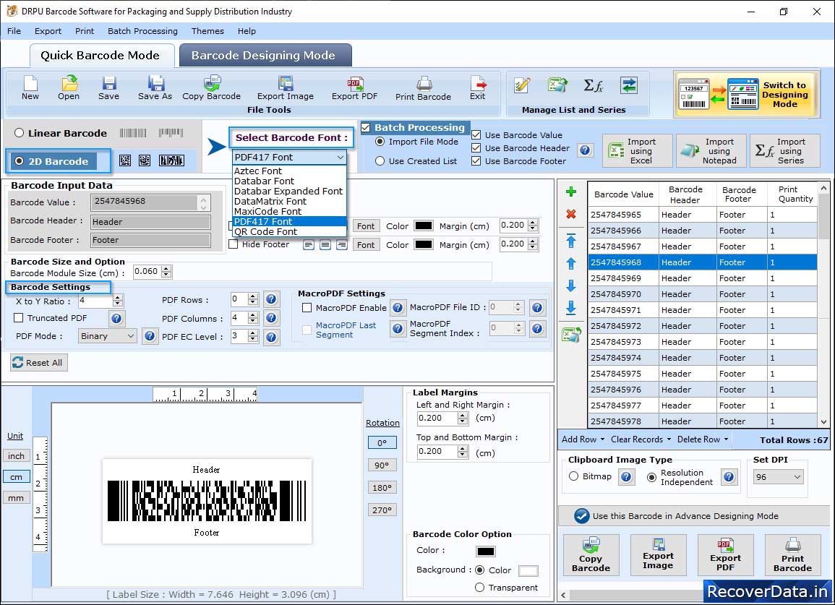Click Import using Series
This screenshot has width=835, height=605.
[x=785, y=151]
